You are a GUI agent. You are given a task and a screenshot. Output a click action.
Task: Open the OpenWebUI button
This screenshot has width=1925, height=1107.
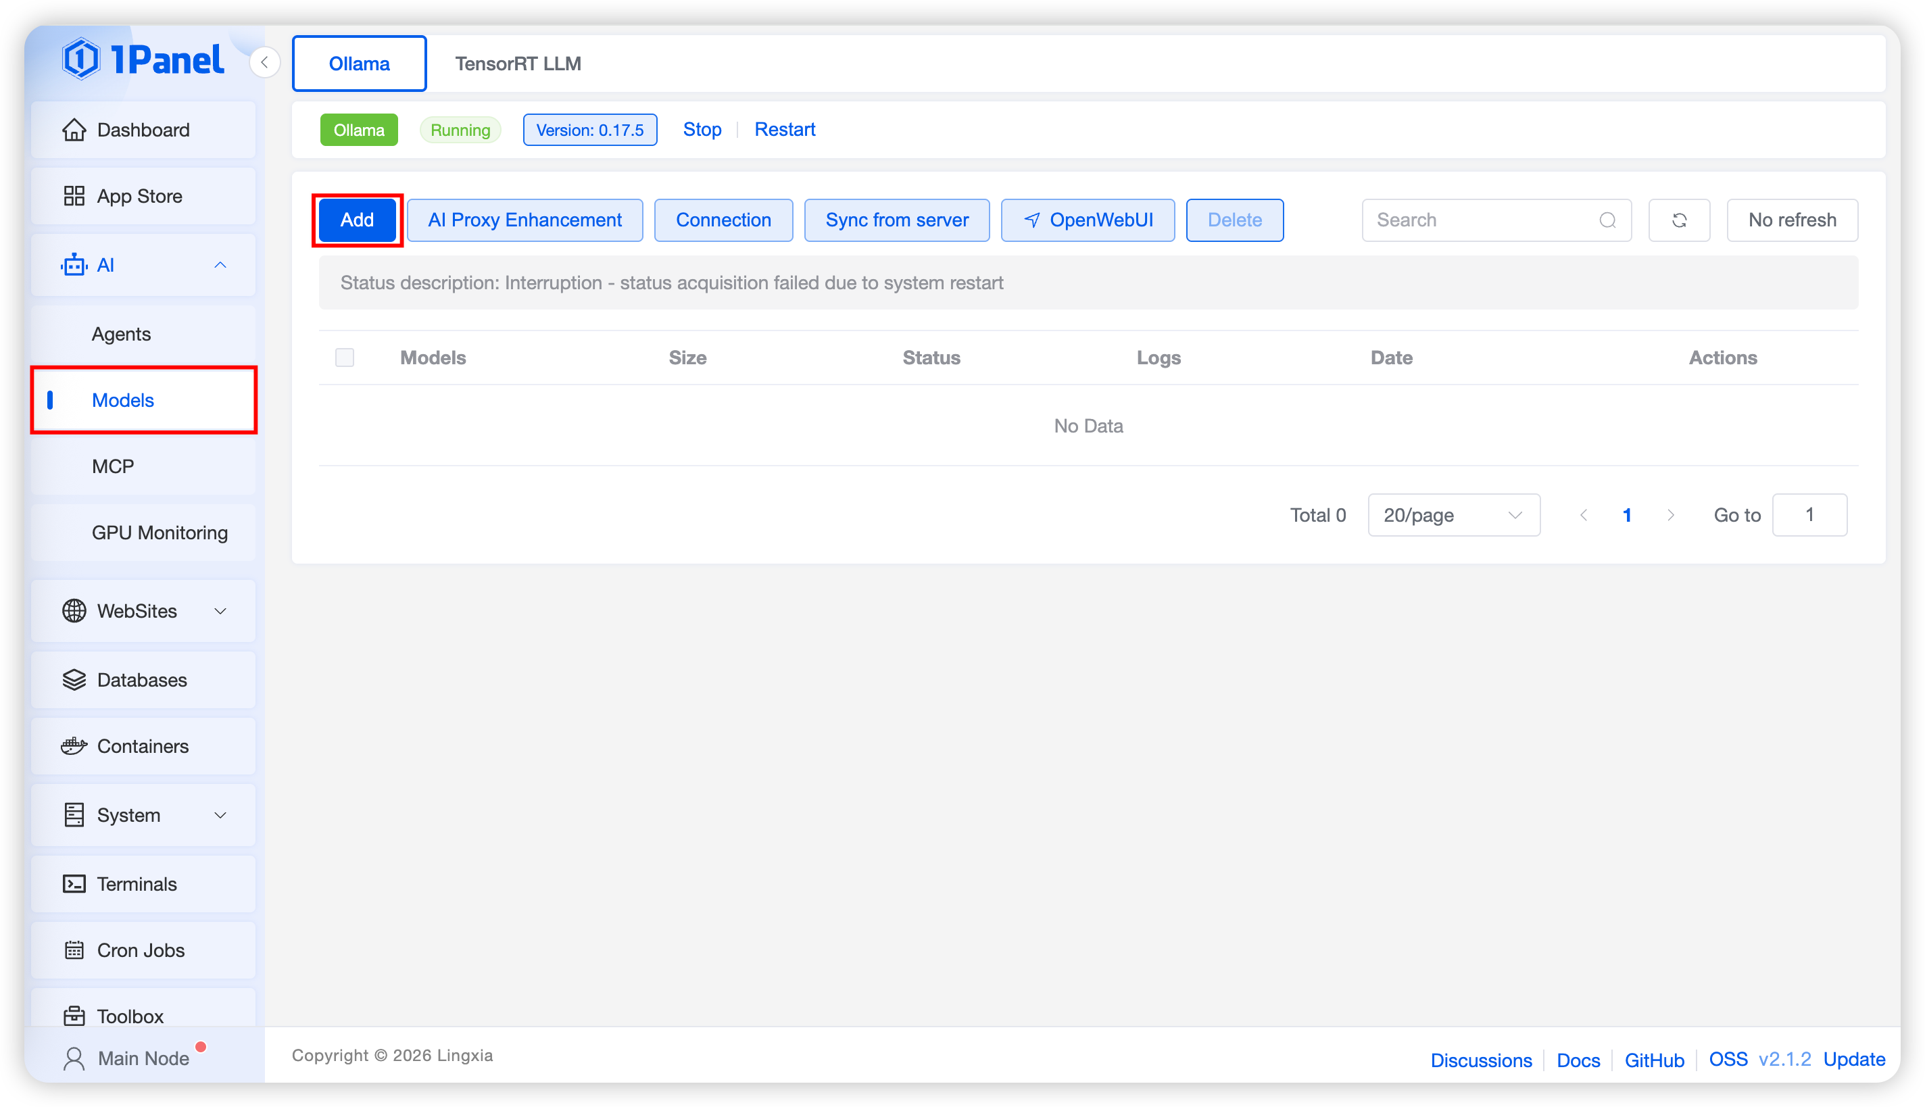1087,220
